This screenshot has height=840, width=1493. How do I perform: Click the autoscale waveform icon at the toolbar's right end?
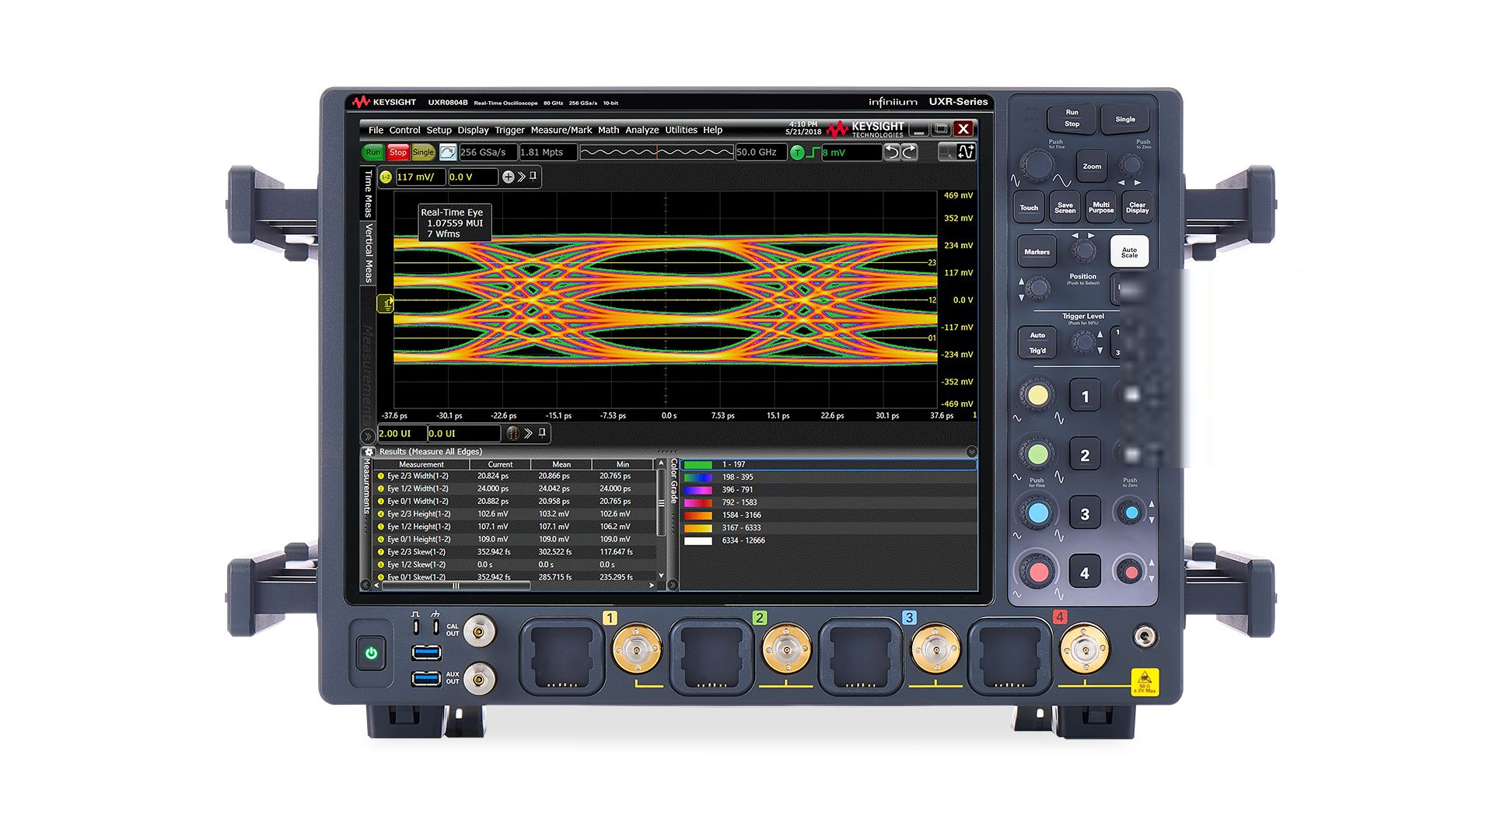[966, 152]
